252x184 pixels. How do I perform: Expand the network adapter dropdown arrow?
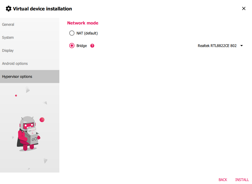242,46
